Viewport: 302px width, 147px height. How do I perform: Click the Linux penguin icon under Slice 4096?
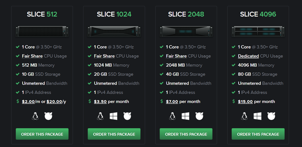click(244, 116)
